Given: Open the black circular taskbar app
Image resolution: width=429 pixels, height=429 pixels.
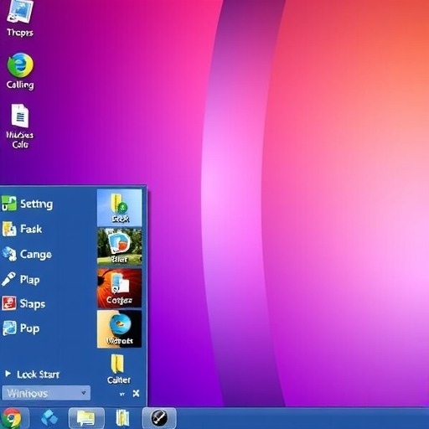Looking at the screenshot, I should click(159, 418).
